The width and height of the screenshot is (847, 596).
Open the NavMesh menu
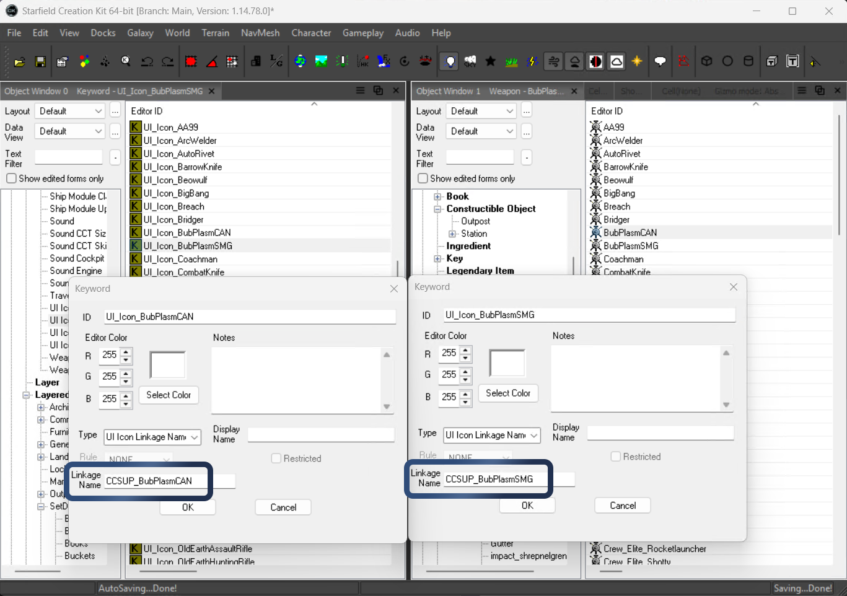[260, 33]
